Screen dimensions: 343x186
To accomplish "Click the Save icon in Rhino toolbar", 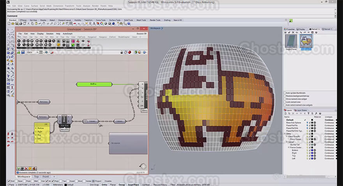I will (x=17, y=23).
